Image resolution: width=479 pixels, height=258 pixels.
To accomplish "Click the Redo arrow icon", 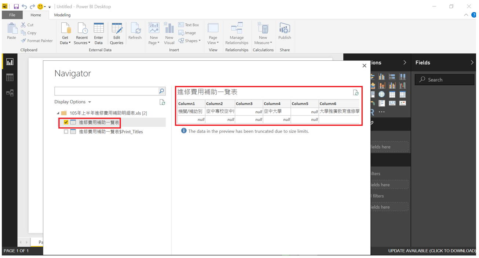I will [32, 7].
